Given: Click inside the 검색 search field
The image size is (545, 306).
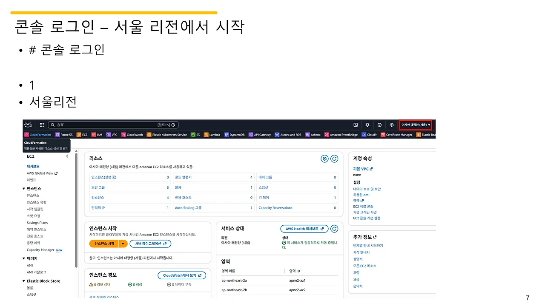Looking at the screenshot, I should [106, 125].
